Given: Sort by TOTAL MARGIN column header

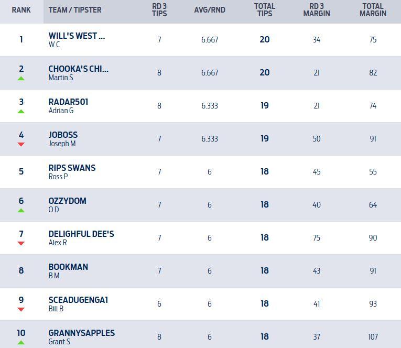Looking at the screenshot, I should tap(373, 10).
